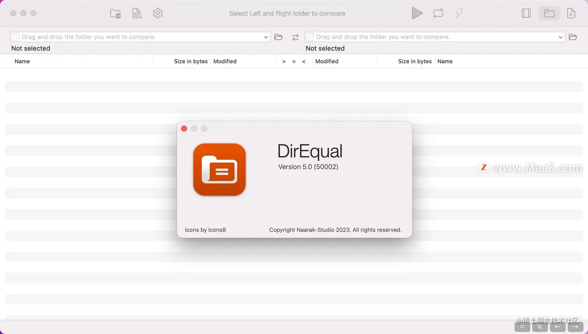The width and height of the screenshot is (588, 334).
Task: Click the greater-than column header
Action: 284,61
